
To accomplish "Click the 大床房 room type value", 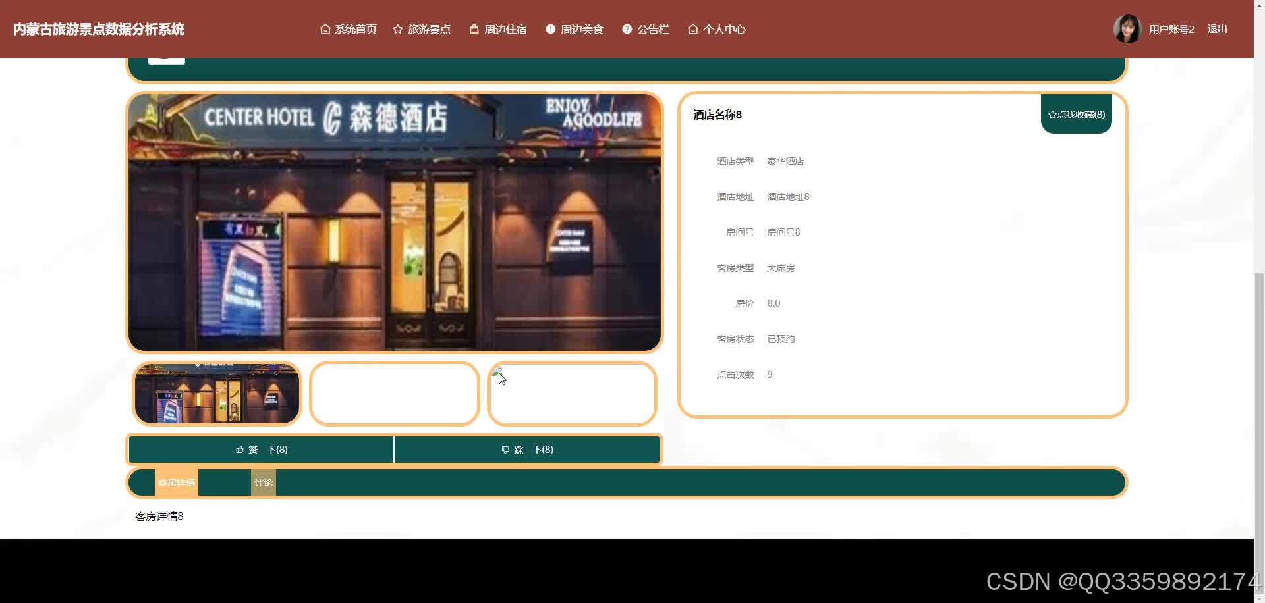I will [x=781, y=268].
